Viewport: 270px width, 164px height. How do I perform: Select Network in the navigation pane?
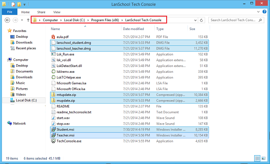(19, 124)
